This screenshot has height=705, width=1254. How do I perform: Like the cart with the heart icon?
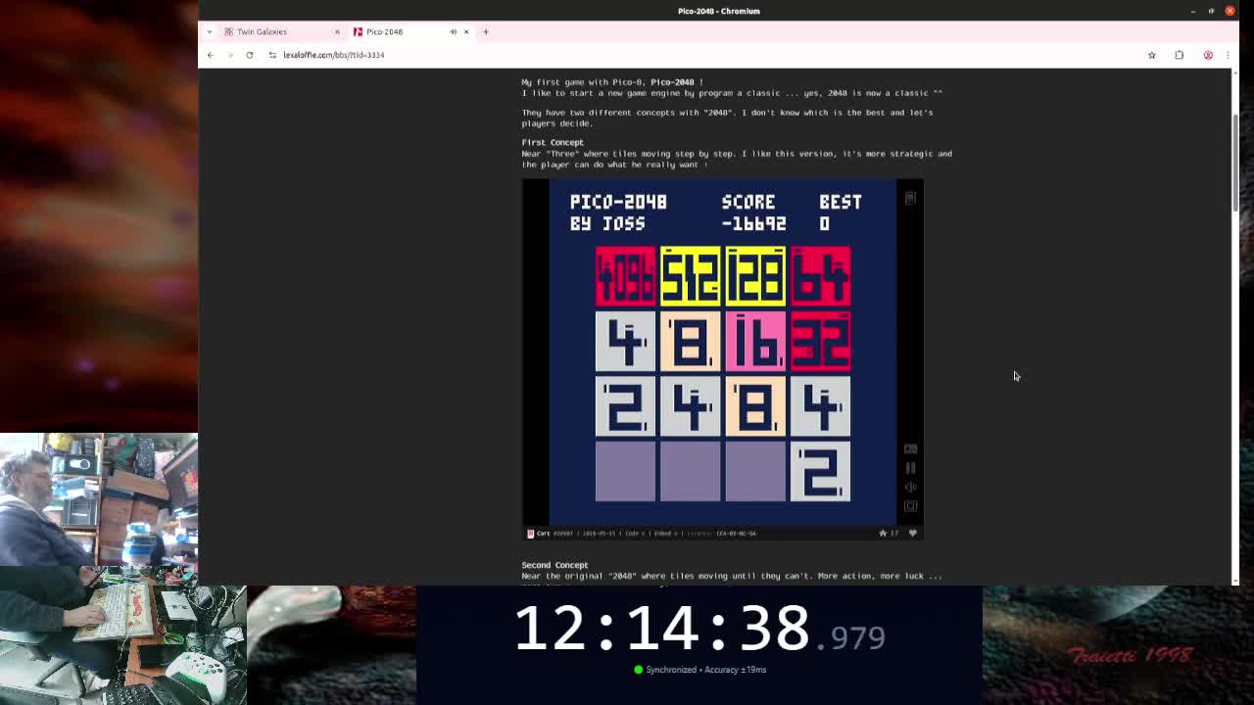point(913,534)
